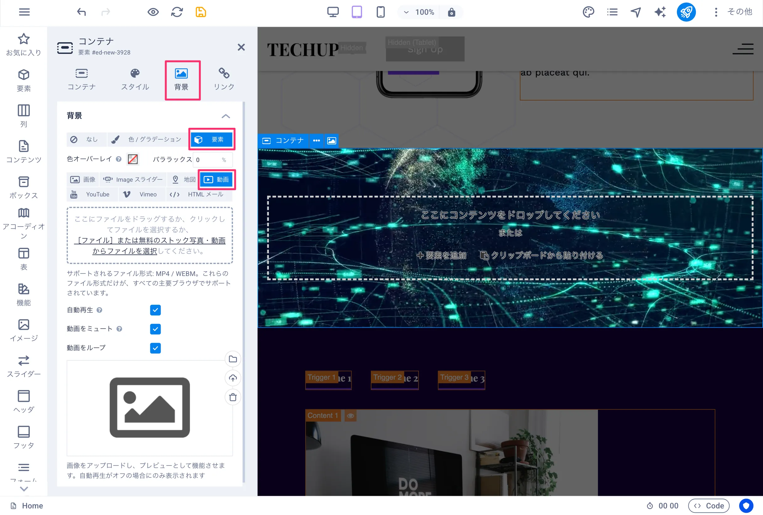This screenshot has height=515, width=763.
Task: Open the Code view button
Action: pos(709,506)
